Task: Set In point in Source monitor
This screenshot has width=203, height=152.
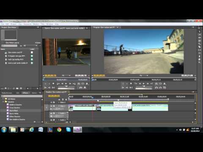Action: 45,84
